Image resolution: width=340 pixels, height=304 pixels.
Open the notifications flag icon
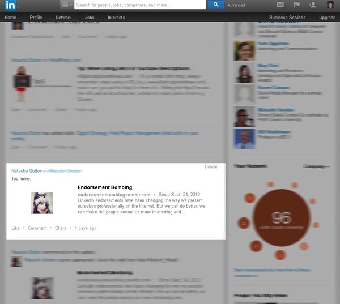click(296, 5)
